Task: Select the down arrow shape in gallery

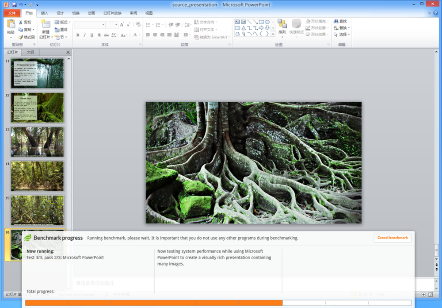Action: click(x=267, y=28)
